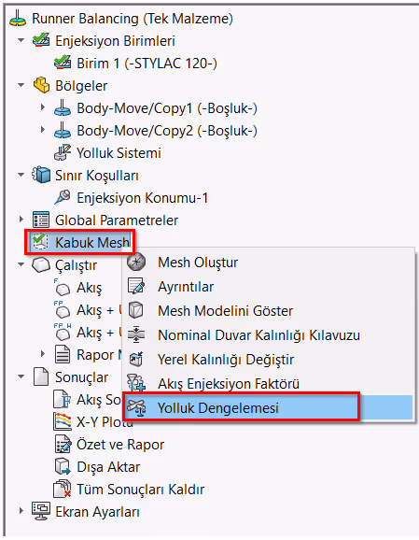The image size is (419, 540).
Task: Expand the Body-Move/Copy2 node
Action: pos(43,130)
